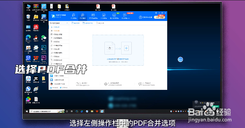245x128 pixels.
Task: Click the step 2 settings gear icon
Action: [106, 84]
